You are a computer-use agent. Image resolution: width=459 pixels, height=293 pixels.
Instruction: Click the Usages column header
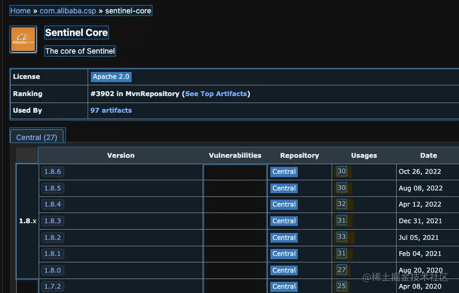[x=364, y=156]
